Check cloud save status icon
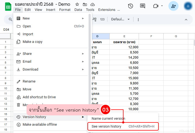 pos(93,4)
